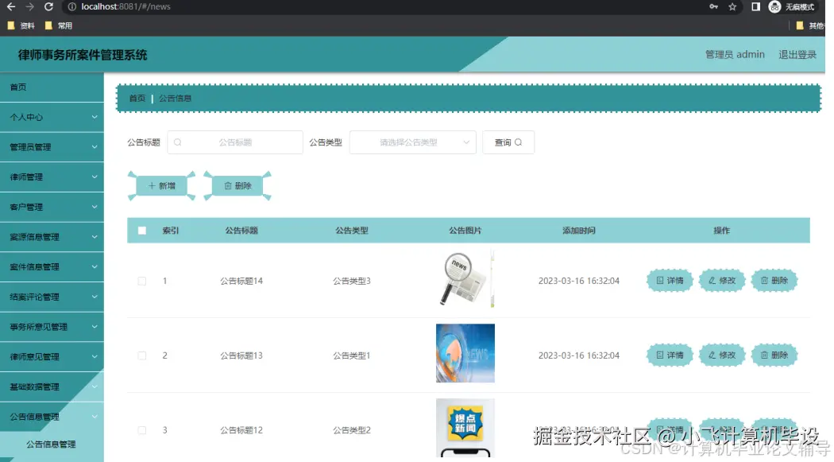This screenshot has height=462, width=834.
Task: Click the 删除 icon on the 公告标题13 row
Action: tap(764, 355)
